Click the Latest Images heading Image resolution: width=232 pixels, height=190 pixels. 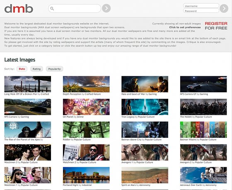point(20,60)
